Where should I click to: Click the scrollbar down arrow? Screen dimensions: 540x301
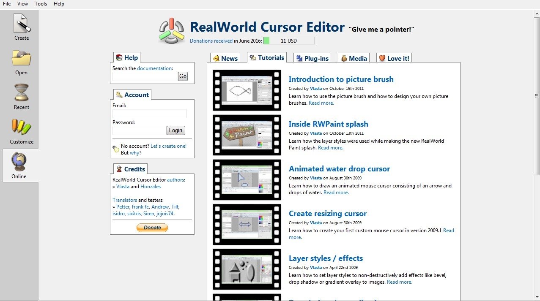537,297
